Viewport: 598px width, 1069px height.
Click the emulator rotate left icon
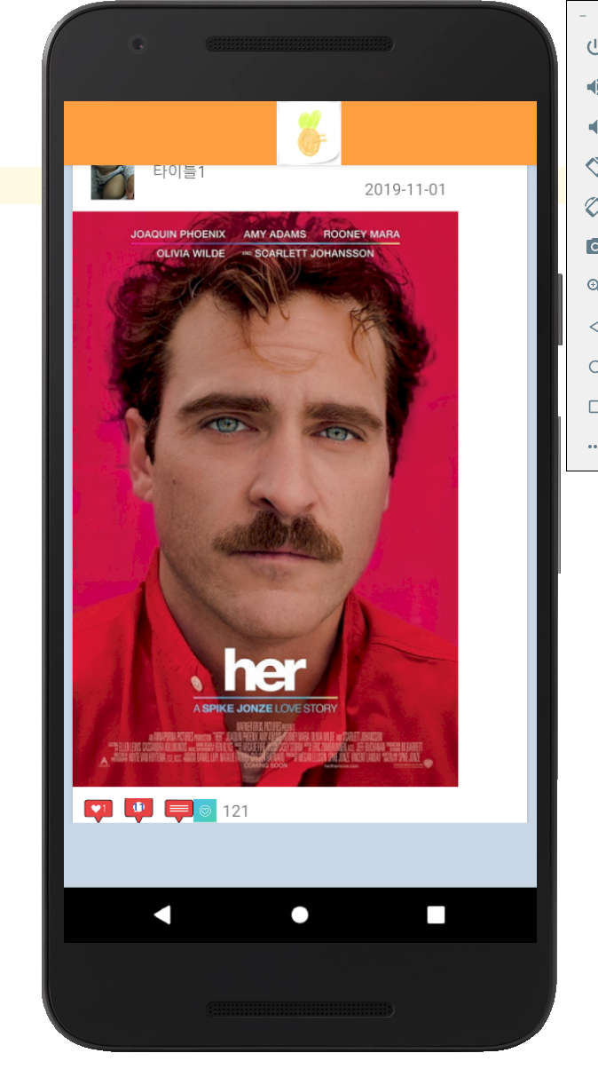coord(593,166)
